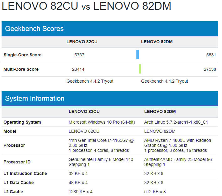
Task: Click multi-core value 23414
Action: [78, 69]
